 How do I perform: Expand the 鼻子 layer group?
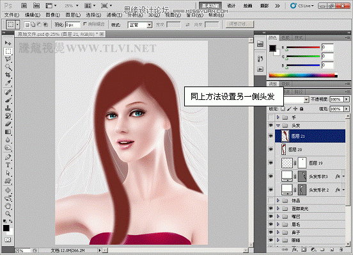(x=278, y=232)
